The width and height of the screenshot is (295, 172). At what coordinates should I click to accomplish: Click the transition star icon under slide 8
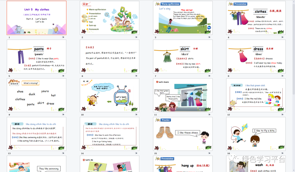[282, 76]
